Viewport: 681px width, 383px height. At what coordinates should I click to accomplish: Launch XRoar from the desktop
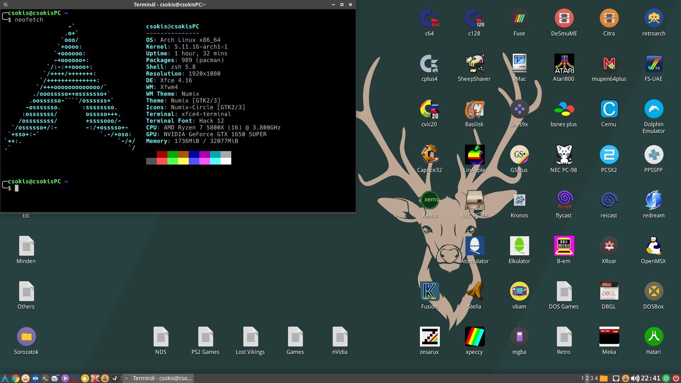(609, 246)
